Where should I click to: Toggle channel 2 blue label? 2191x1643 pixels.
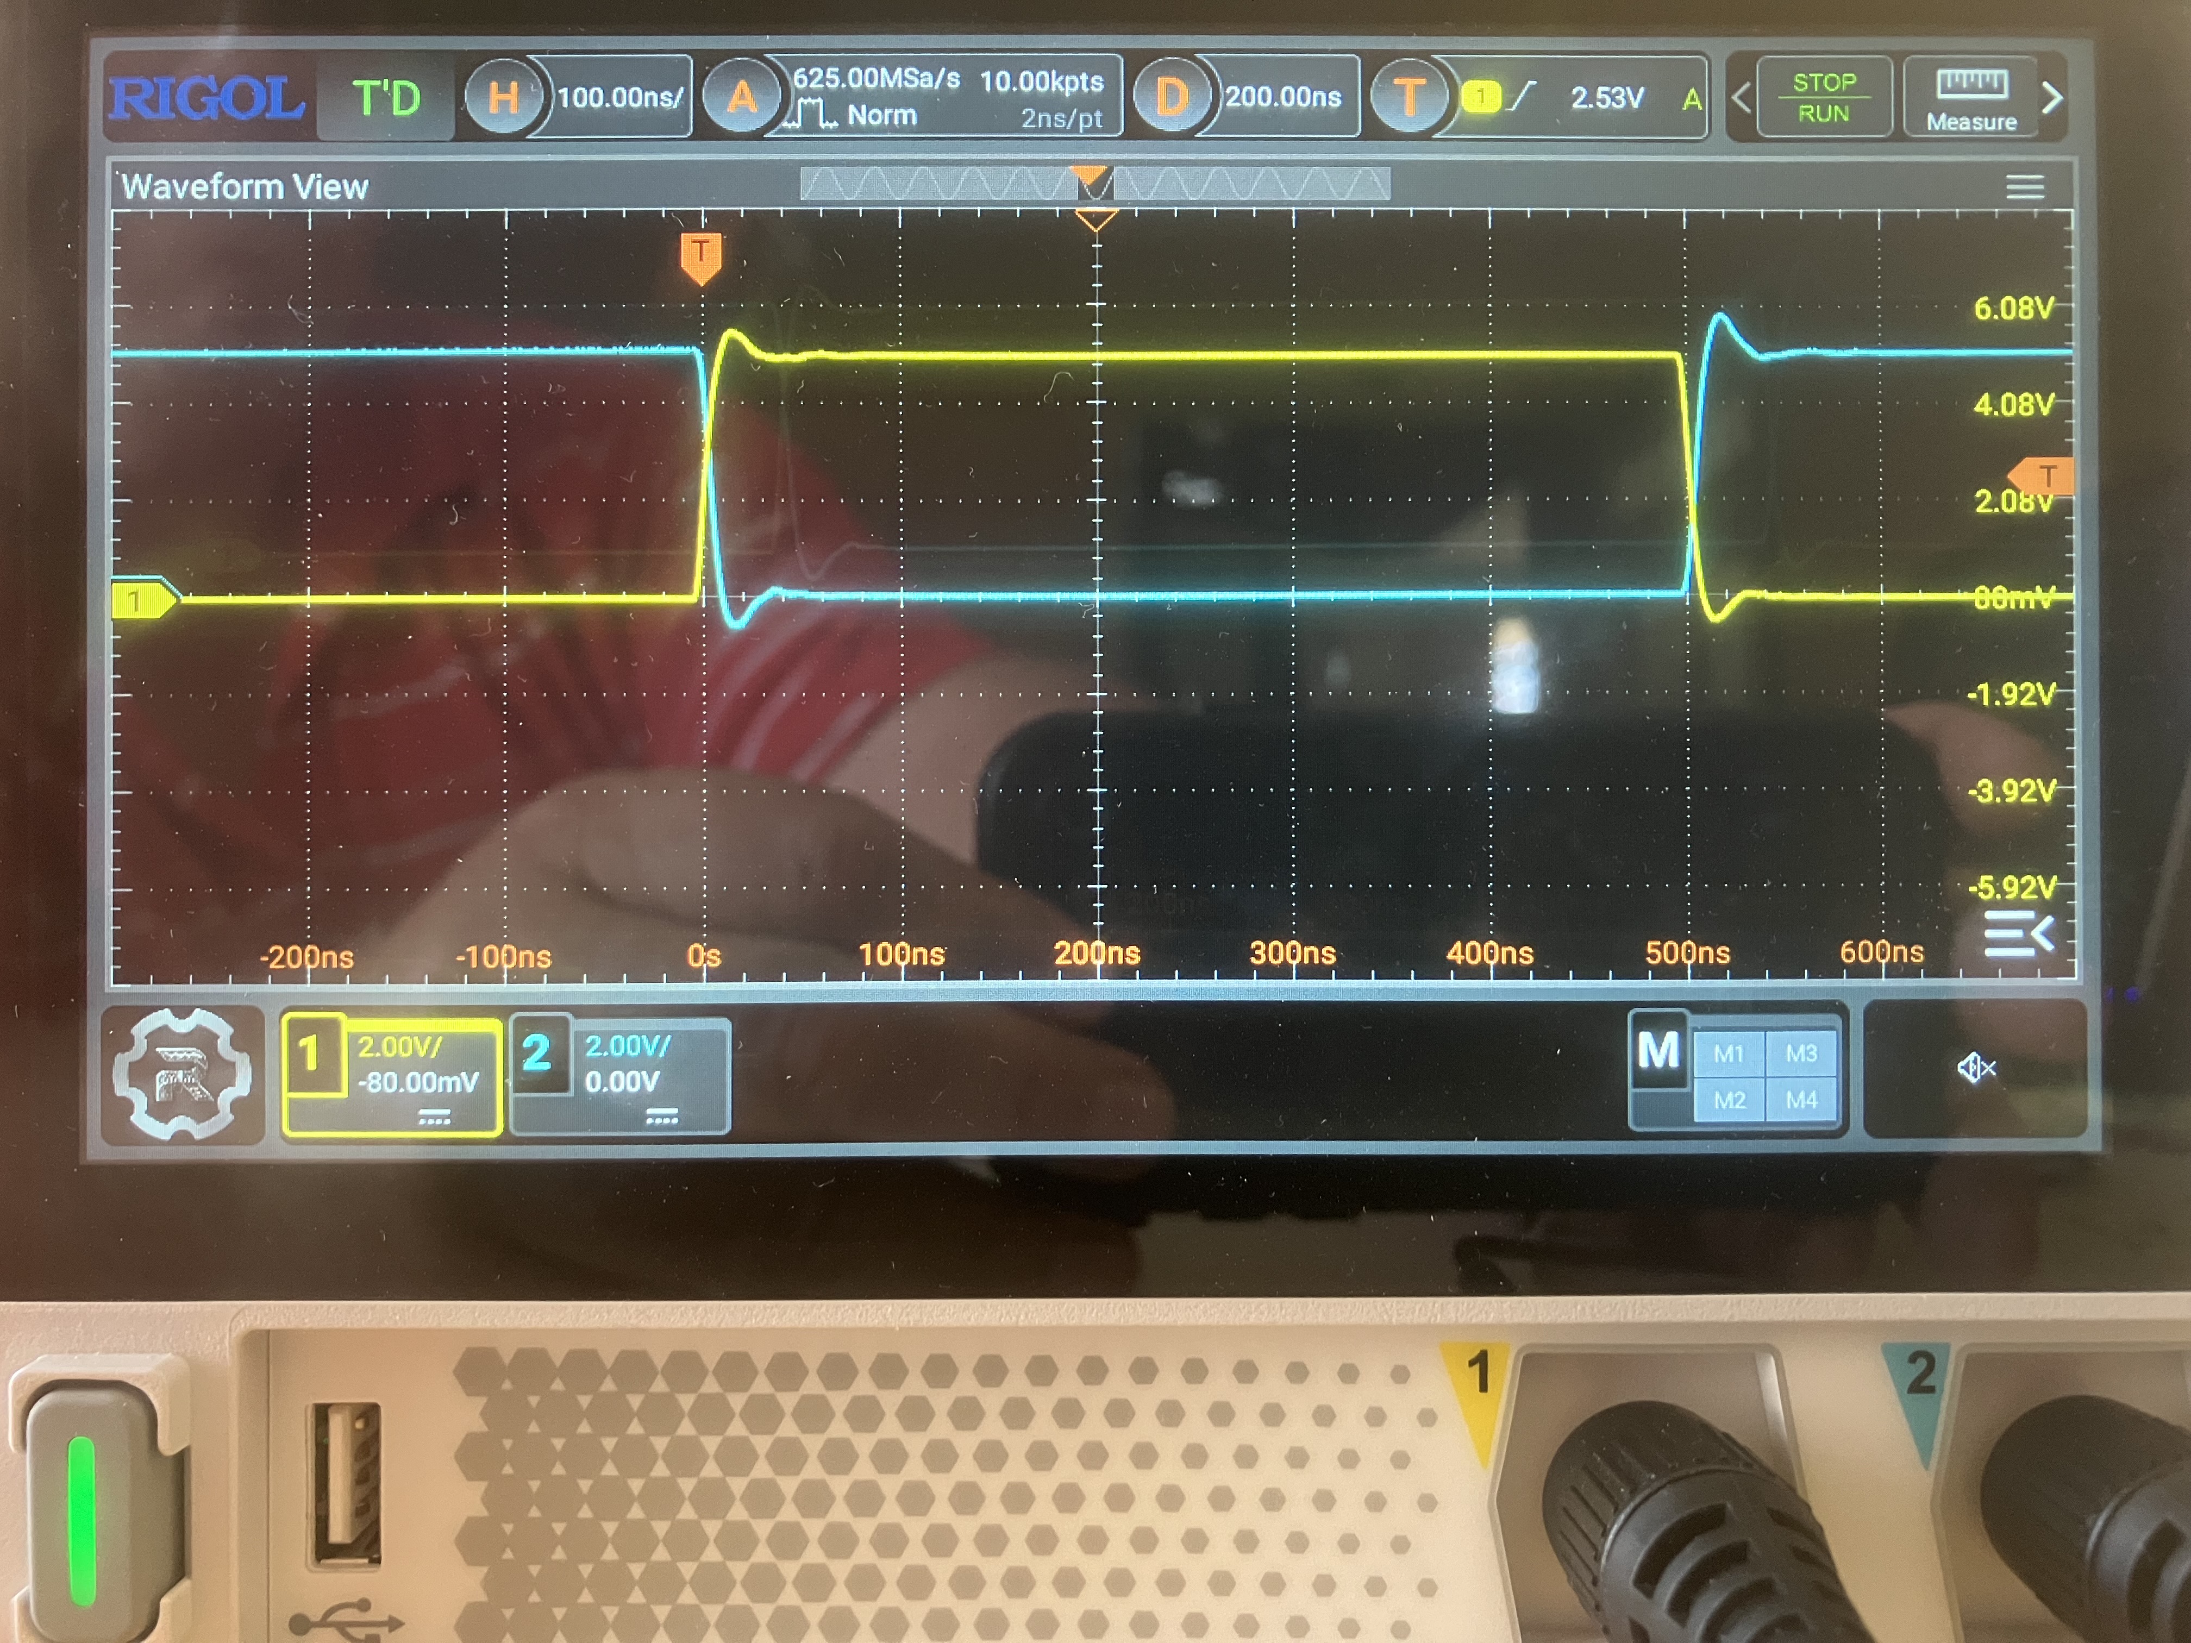coord(538,1053)
